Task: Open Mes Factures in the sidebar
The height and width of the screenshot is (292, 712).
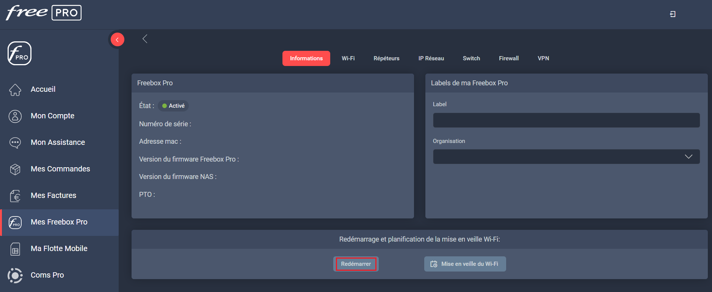Action: coord(60,196)
